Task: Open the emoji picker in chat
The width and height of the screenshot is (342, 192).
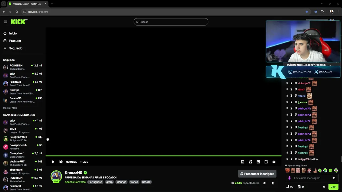Action: tap(334, 178)
